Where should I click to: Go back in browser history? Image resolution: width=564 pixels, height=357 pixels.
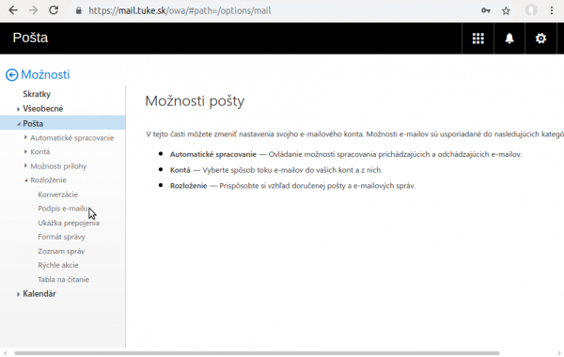pyautogui.click(x=13, y=10)
